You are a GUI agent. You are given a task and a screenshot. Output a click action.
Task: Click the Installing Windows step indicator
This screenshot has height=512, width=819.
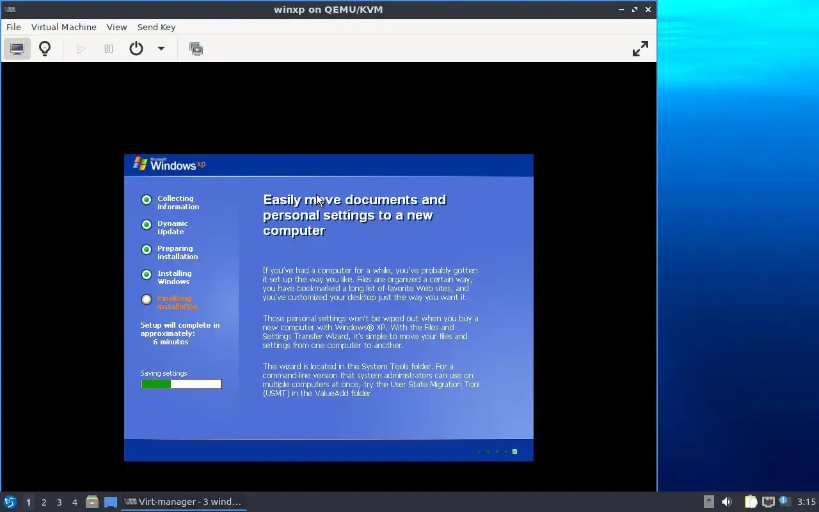point(147,275)
